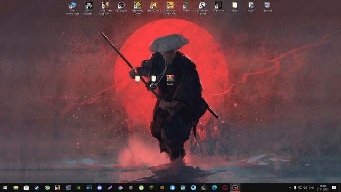Open network status tray icon
The height and width of the screenshot is (192, 341).
coord(300,188)
